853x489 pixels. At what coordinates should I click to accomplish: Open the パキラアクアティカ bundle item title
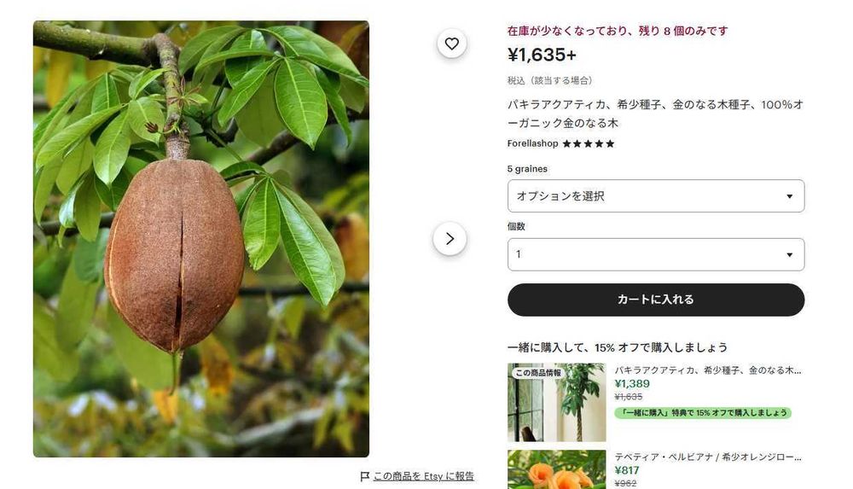pyautogui.click(x=708, y=370)
